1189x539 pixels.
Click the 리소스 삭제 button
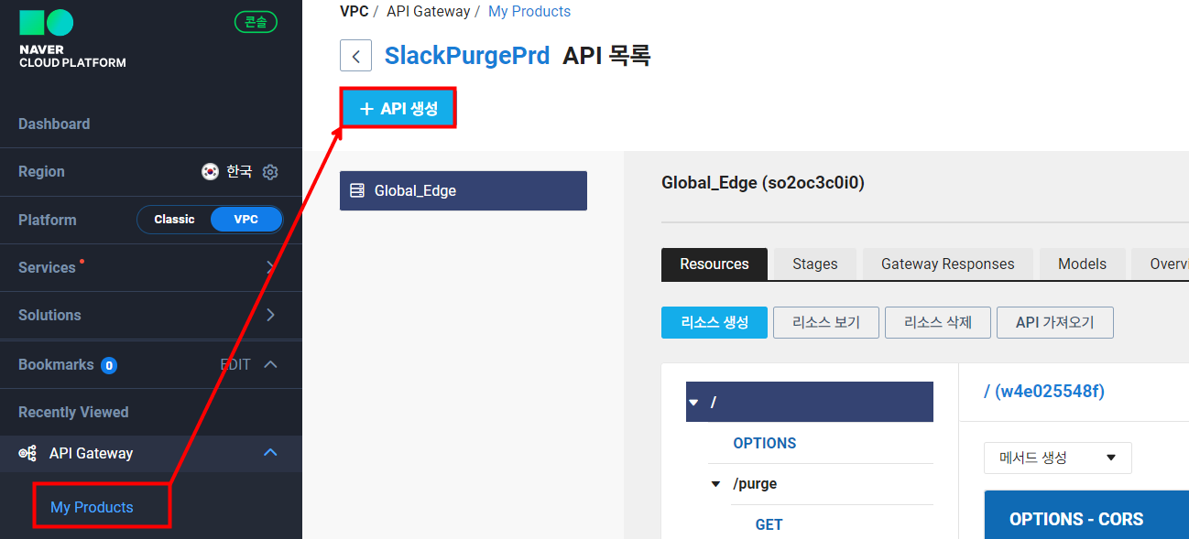(x=938, y=322)
